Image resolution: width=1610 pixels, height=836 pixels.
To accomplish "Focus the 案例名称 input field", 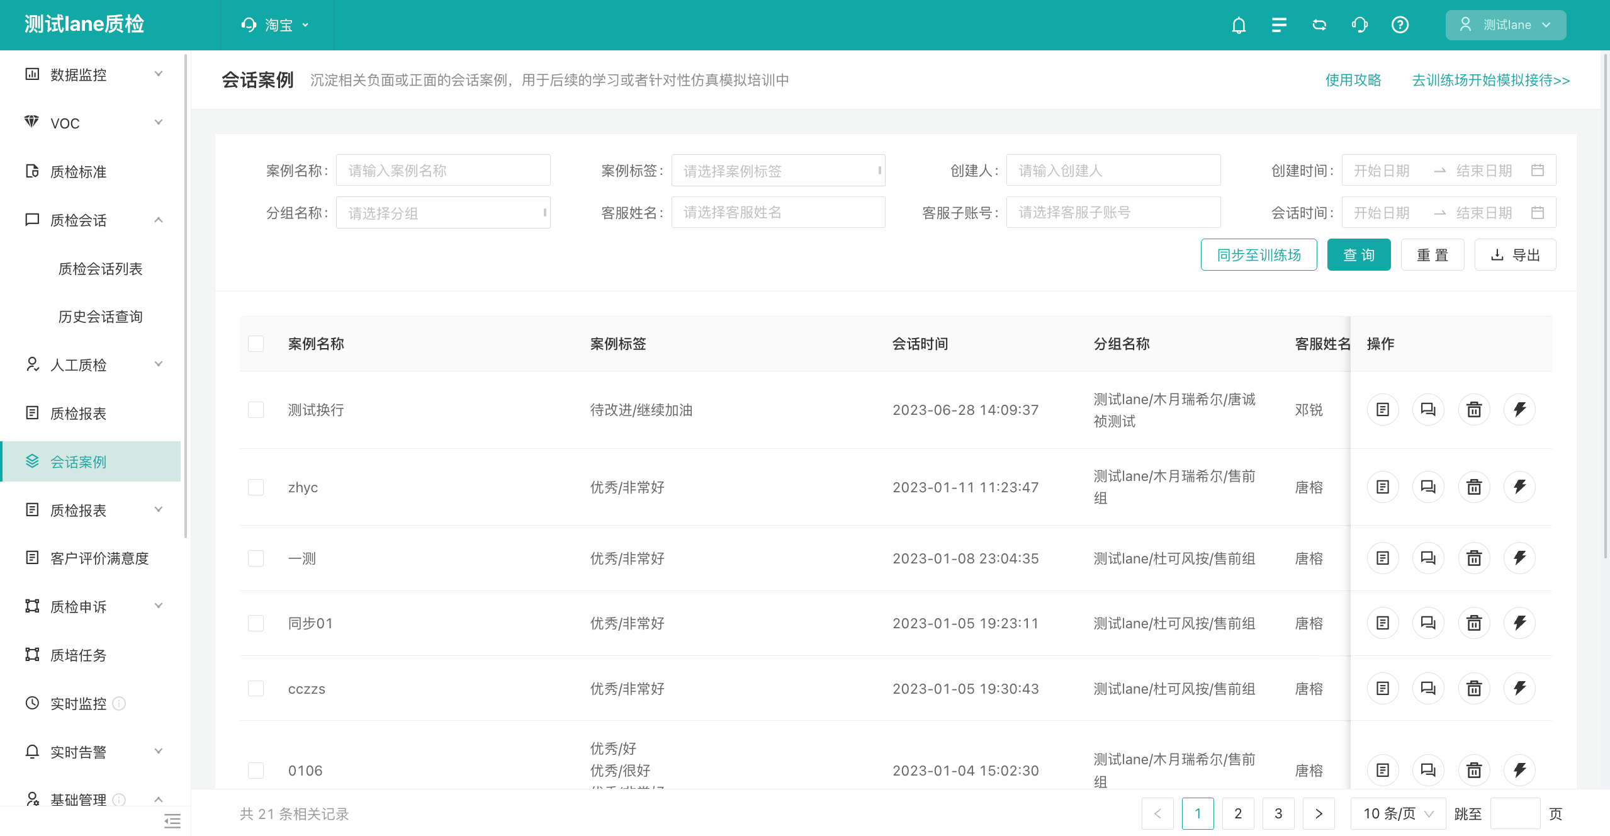I will (x=443, y=171).
